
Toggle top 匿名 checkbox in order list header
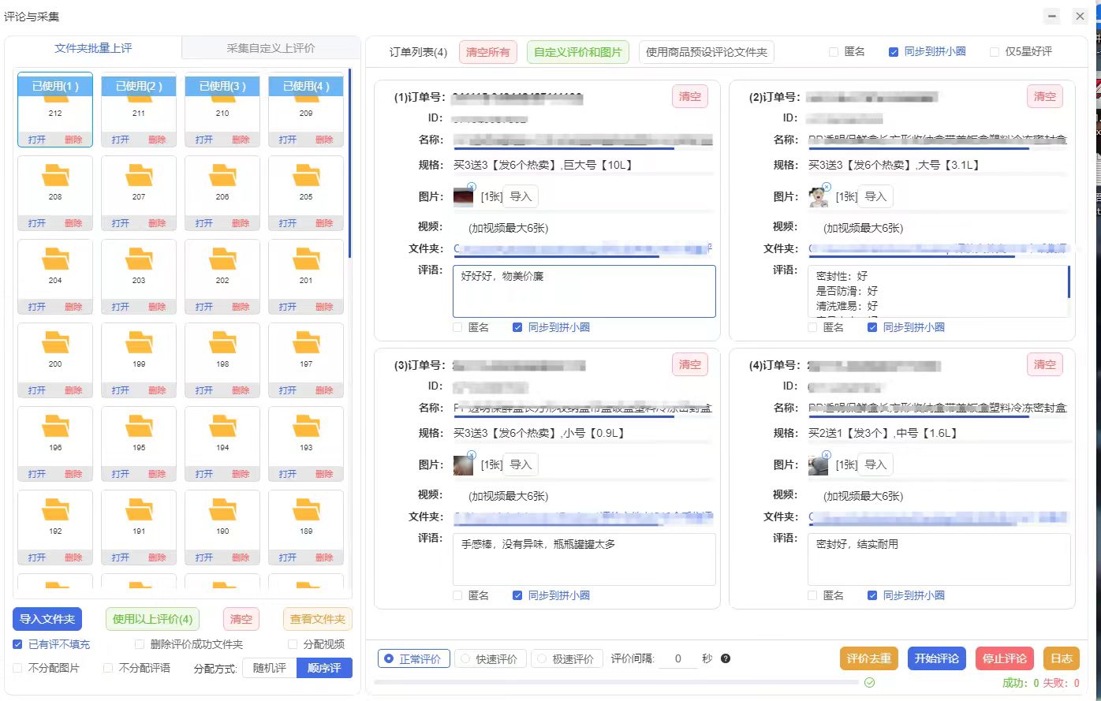coord(834,51)
